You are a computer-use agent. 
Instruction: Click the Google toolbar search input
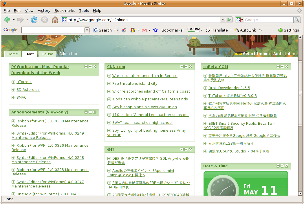pos(53,30)
